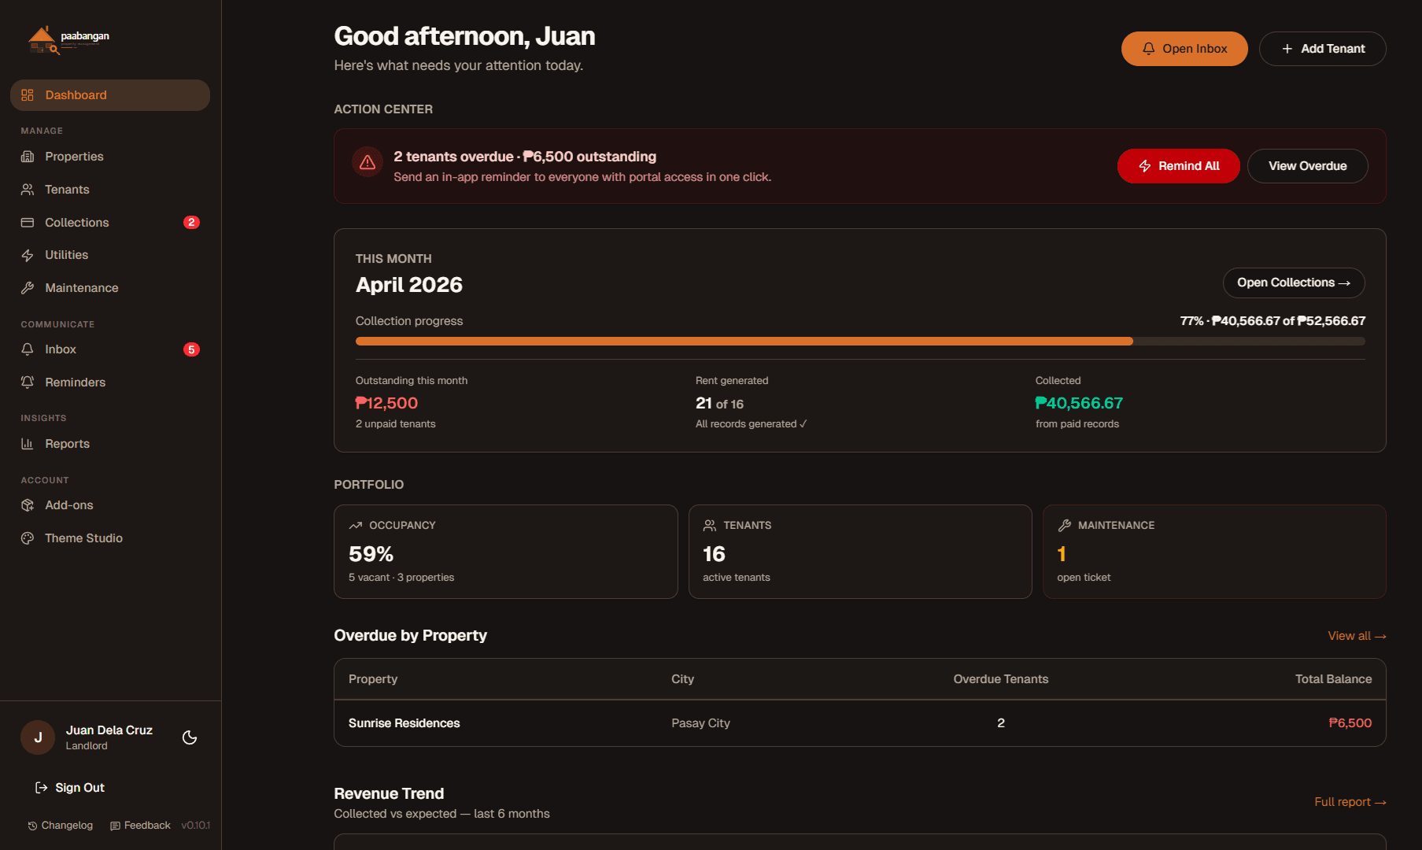Click the Reminders ringing bell icon
The height and width of the screenshot is (850, 1422).
click(x=28, y=382)
